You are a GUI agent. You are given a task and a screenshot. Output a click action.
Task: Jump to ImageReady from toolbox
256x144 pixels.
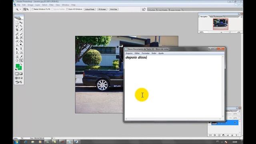pyautogui.click(x=19, y=82)
